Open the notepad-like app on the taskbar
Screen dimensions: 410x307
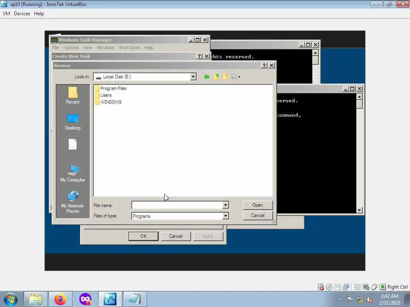135,299
